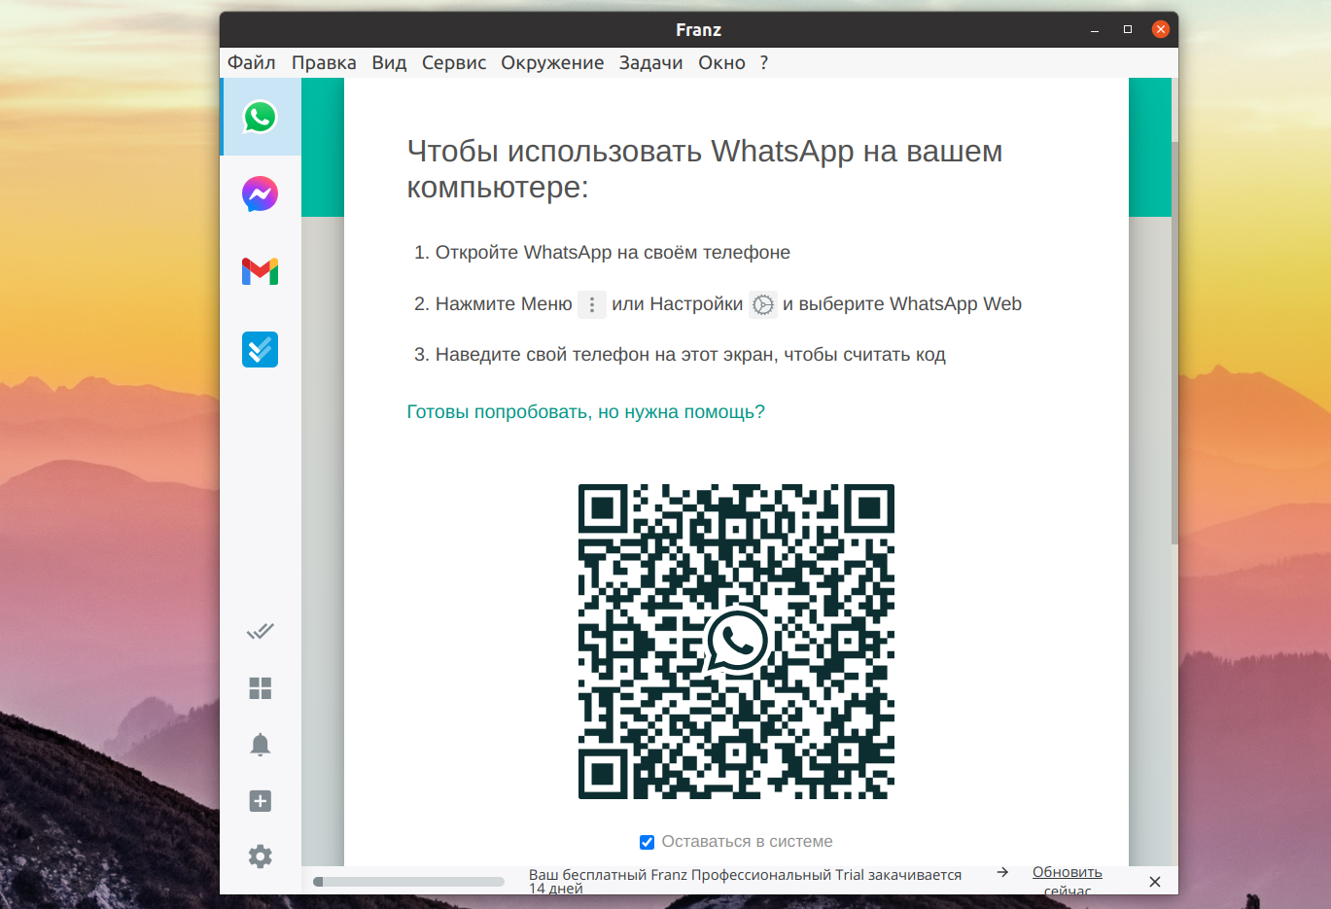
Task: Switch to the Messenger service
Action: click(260, 194)
